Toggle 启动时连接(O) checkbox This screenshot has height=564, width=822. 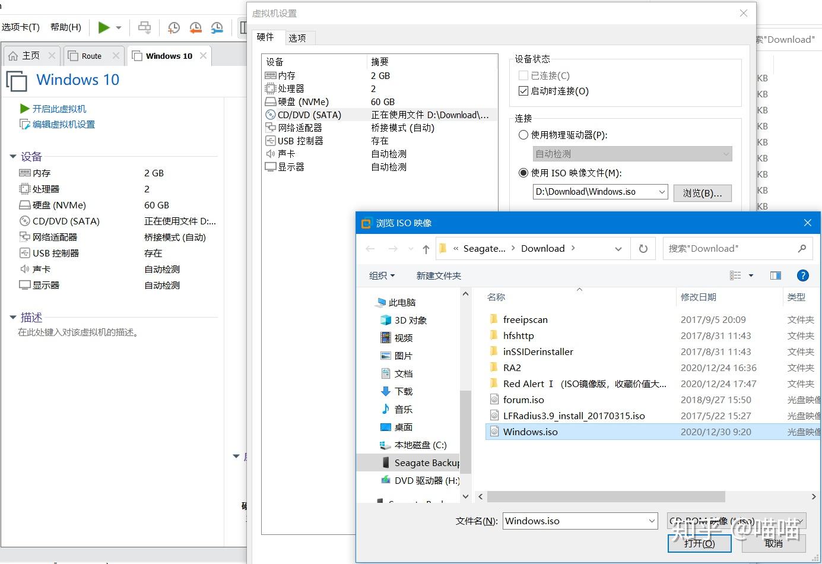click(523, 91)
